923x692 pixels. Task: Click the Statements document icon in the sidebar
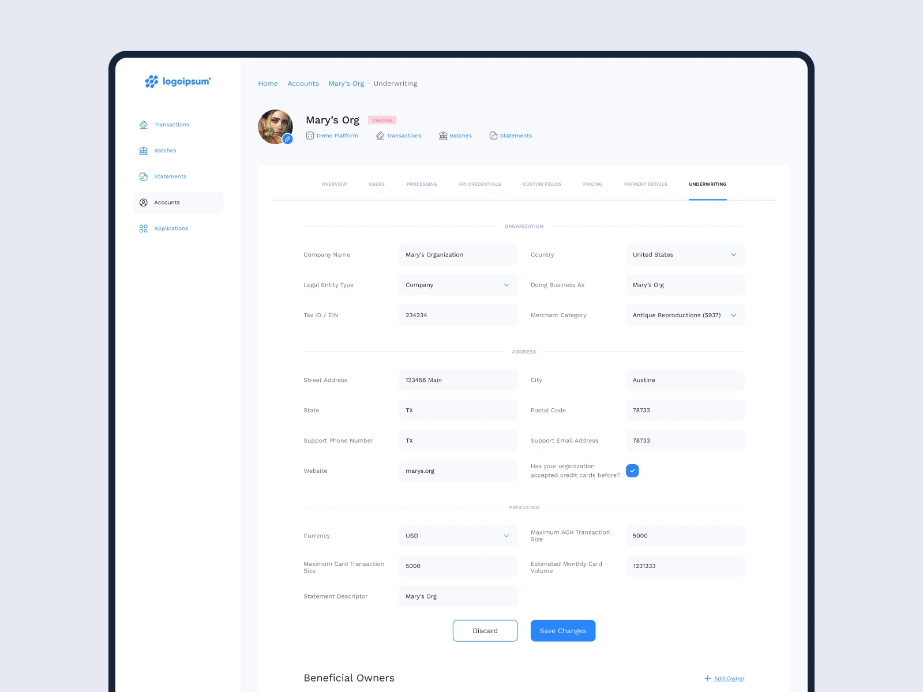coord(144,176)
